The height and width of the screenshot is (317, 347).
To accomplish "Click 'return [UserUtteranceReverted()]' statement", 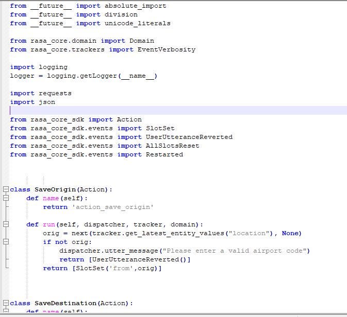I will click(x=125, y=259).
